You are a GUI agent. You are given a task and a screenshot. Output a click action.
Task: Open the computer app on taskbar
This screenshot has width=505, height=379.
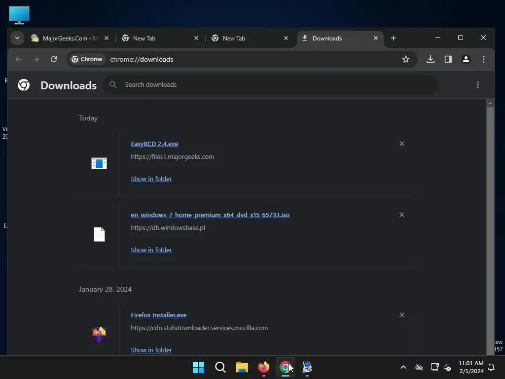point(307,367)
